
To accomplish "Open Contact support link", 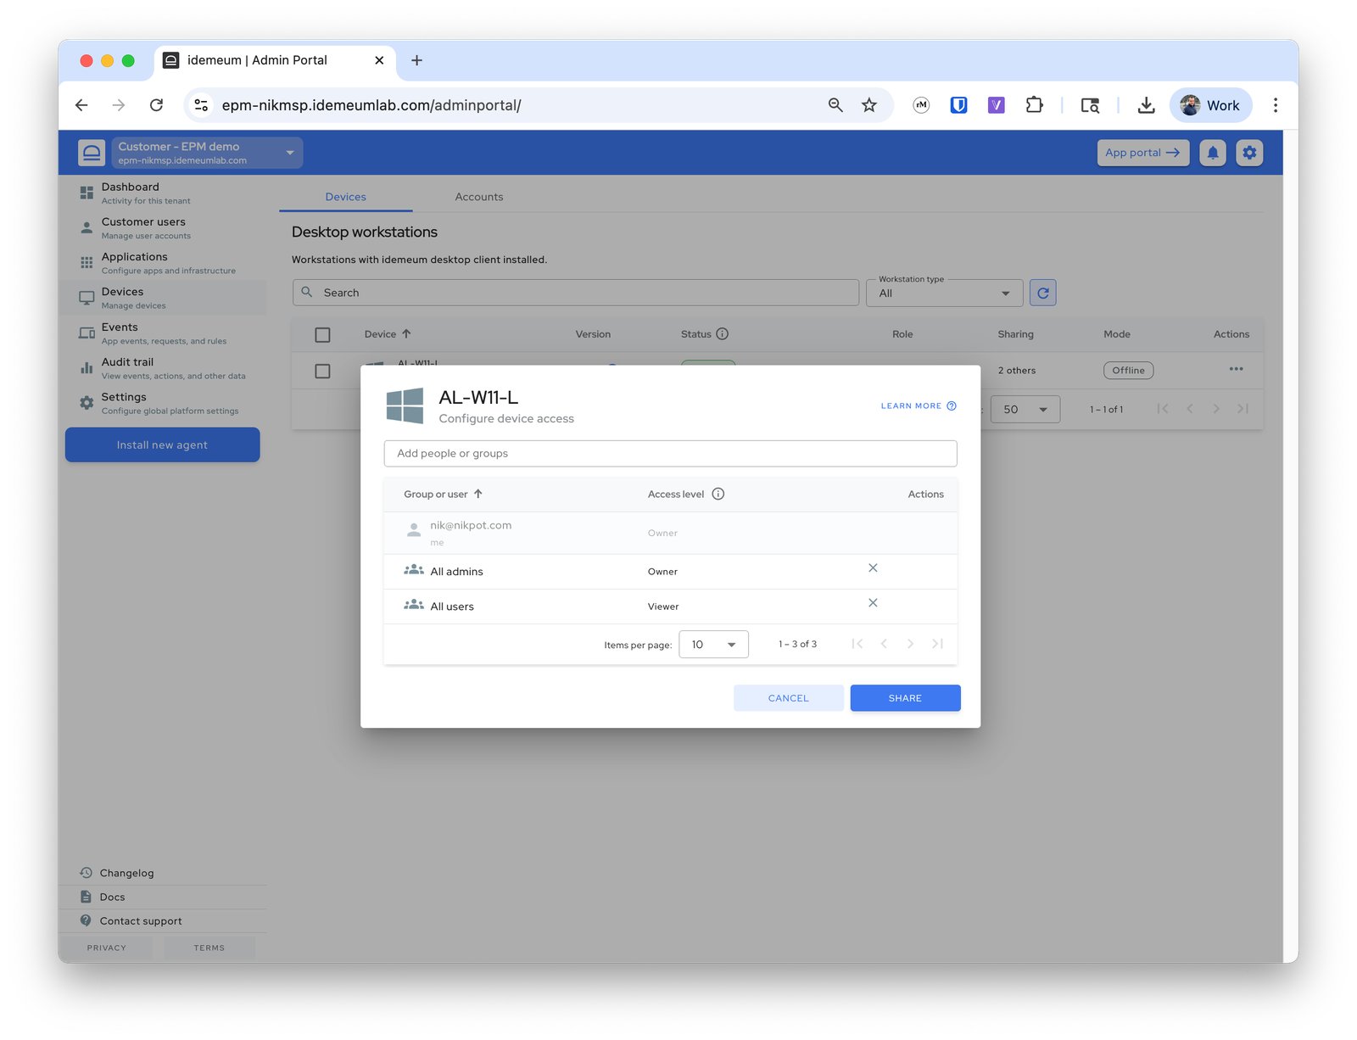I will coord(141,920).
